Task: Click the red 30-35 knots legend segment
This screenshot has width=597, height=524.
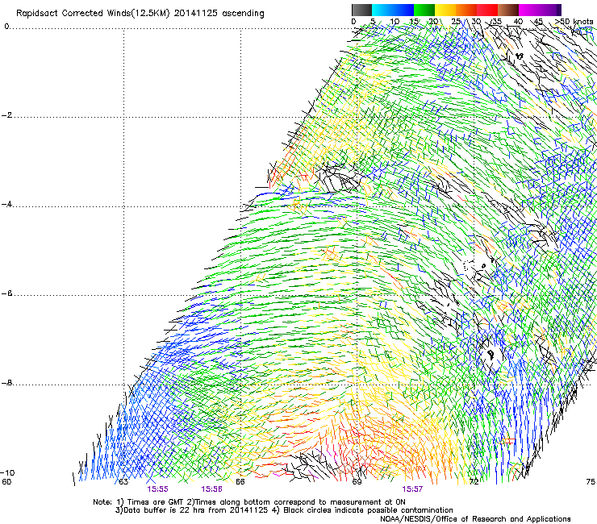Action: tap(487, 10)
